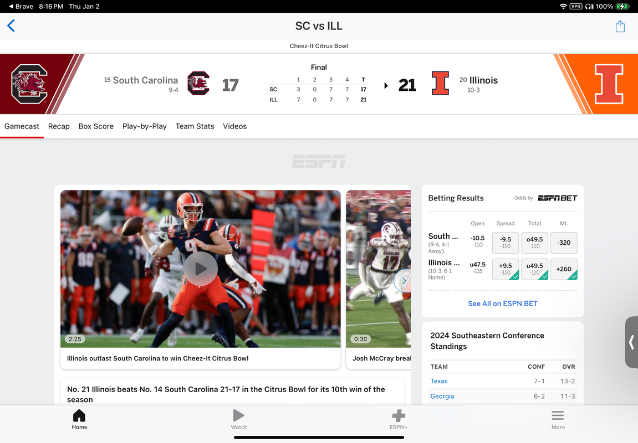Viewport: 638px width, 443px height.
Task: Tap 2024 Southeastern Conference Standings heading
Action: [x=487, y=341]
